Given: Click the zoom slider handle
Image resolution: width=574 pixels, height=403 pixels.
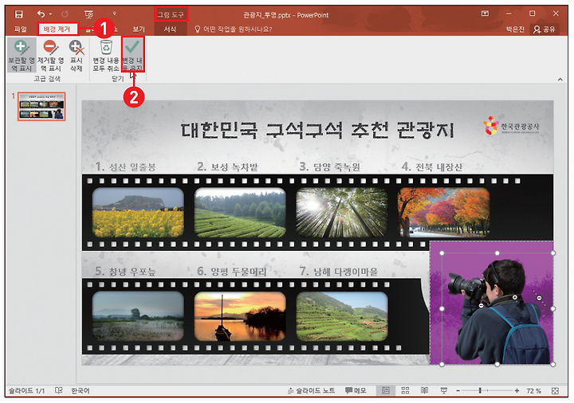Looking at the screenshot, I should (x=480, y=391).
